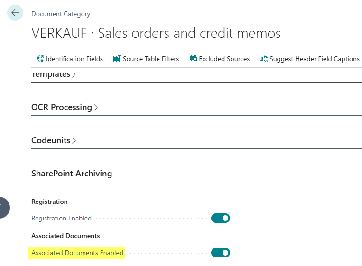
Task: Disable the Registration Enabled toggle
Action: pos(221,218)
